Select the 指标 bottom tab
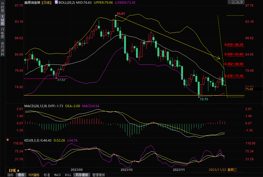Image resolution: width=263 pixels, height=177 pixels. [11, 175]
